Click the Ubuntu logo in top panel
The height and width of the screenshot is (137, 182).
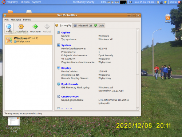click(4, 2)
